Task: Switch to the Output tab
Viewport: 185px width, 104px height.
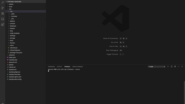Action: [x=59, y=67]
